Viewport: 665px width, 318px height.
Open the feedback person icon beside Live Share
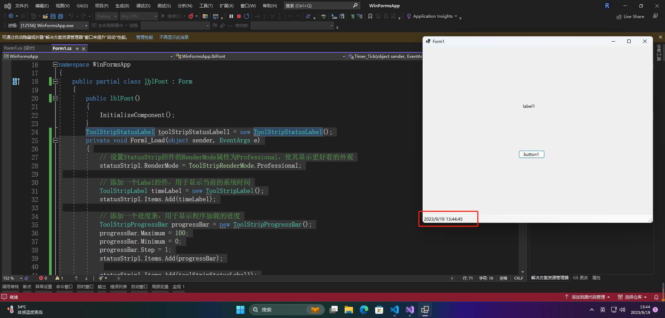(x=655, y=16)
